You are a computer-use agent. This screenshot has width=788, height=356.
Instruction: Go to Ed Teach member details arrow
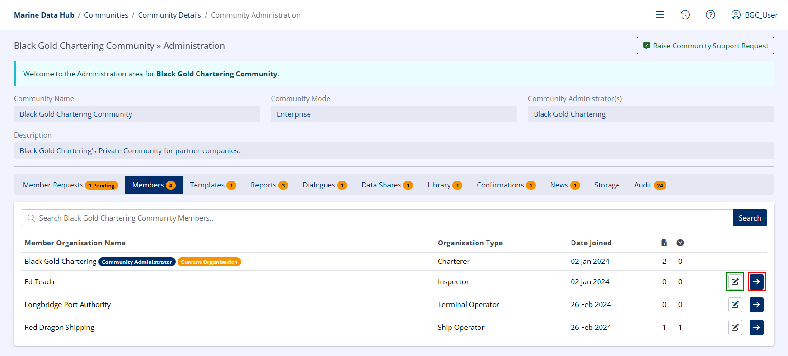pyautogui.click(x=756, y=282)
